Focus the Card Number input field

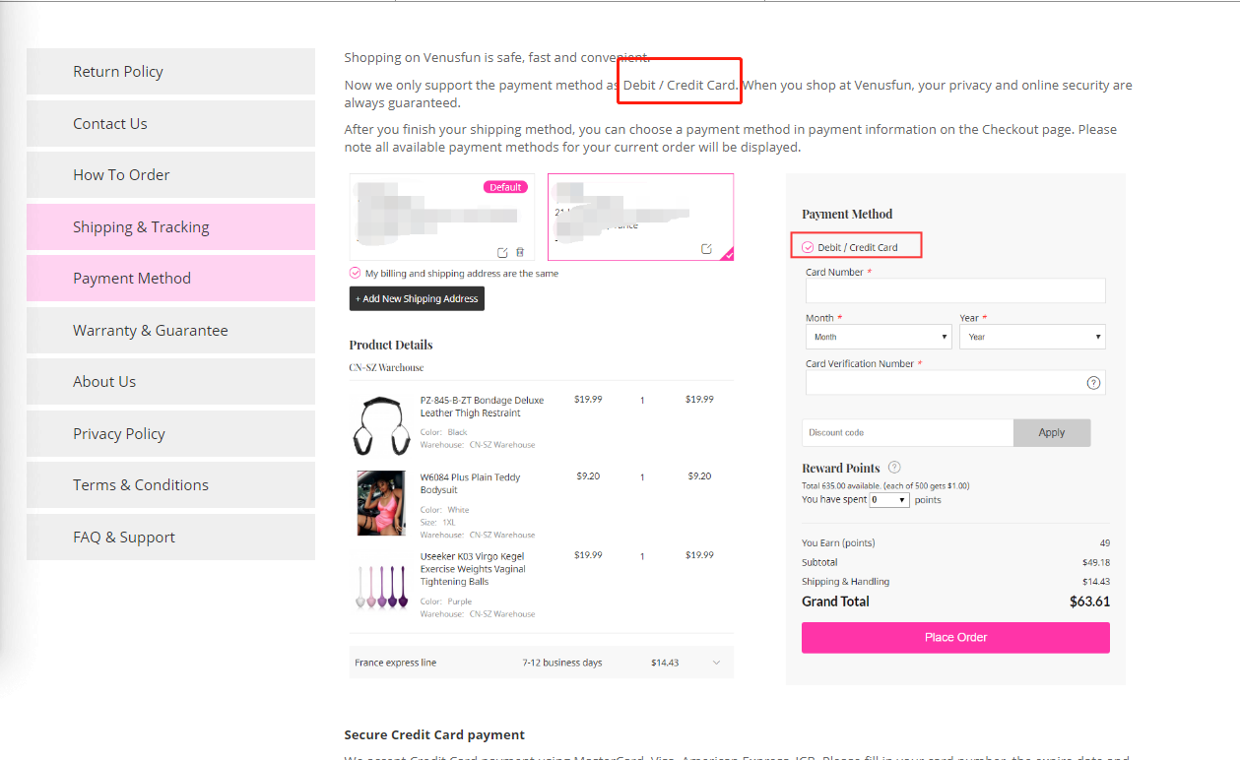(955, 290)
